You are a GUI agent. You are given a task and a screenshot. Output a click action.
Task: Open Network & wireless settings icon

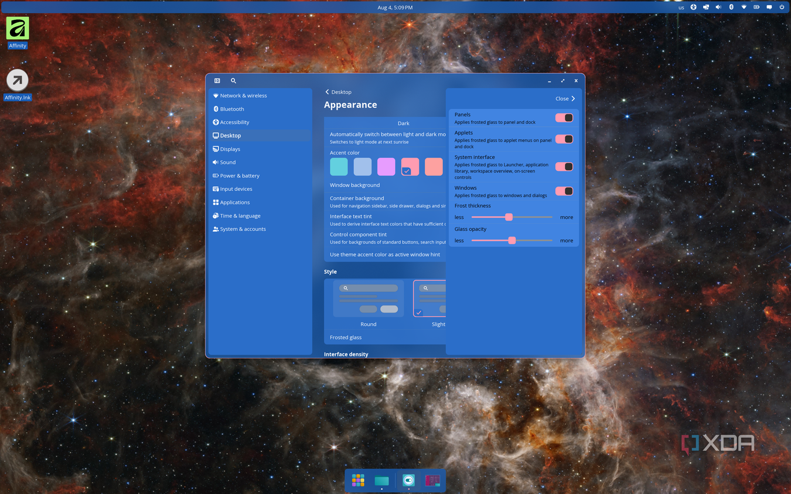[x=216, y=95]
